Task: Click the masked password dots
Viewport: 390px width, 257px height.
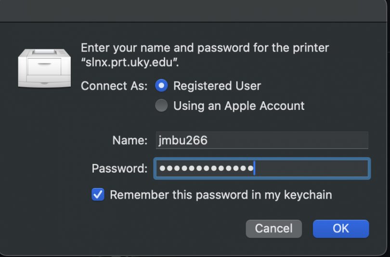Action: point(206,168)
